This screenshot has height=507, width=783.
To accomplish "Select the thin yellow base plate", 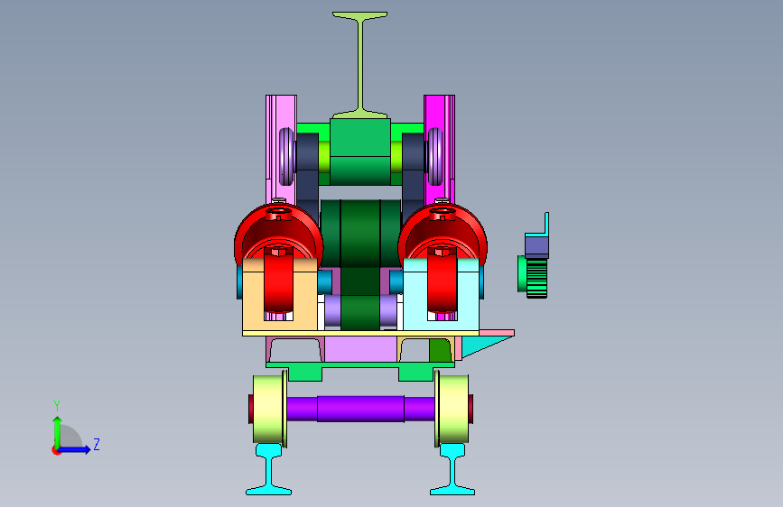I will [x=360, y=333].
